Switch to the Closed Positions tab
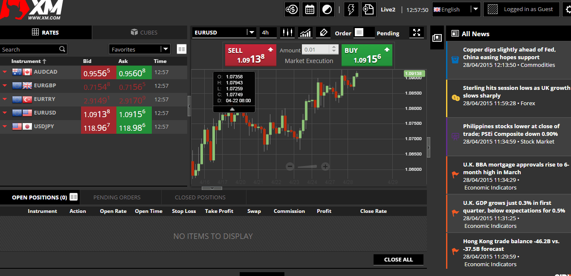This screenshot has width=571, height=276. pos(200,197)
